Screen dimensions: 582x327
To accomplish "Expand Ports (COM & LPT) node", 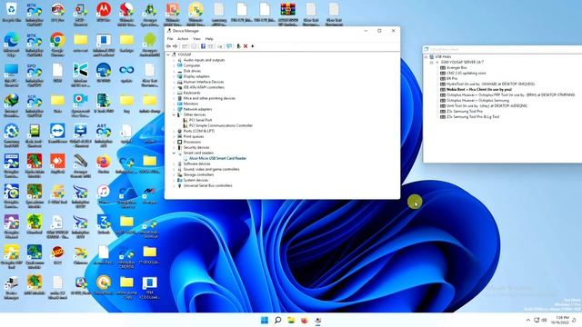I will point(174,131).
